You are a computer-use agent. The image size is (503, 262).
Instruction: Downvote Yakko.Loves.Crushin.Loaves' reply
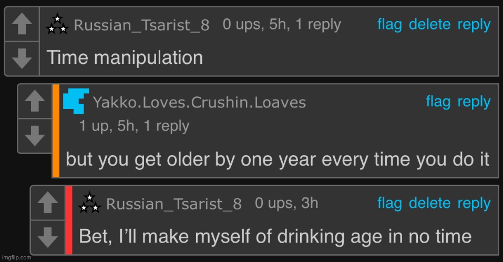pyautogui.click(x=35, y=136)
